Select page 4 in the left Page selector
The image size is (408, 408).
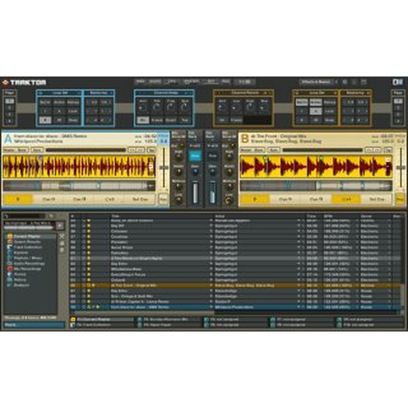(10, 121)
